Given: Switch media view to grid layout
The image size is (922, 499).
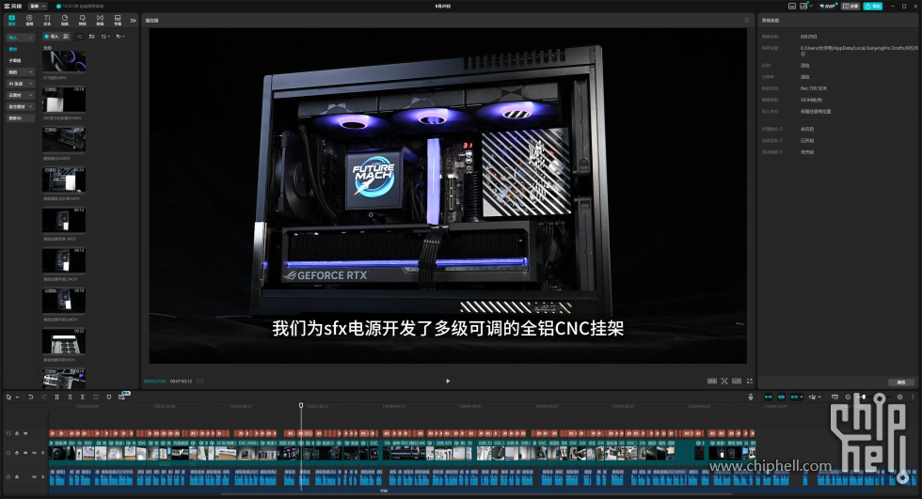Looking at the screenshot, I should [92, 37].
